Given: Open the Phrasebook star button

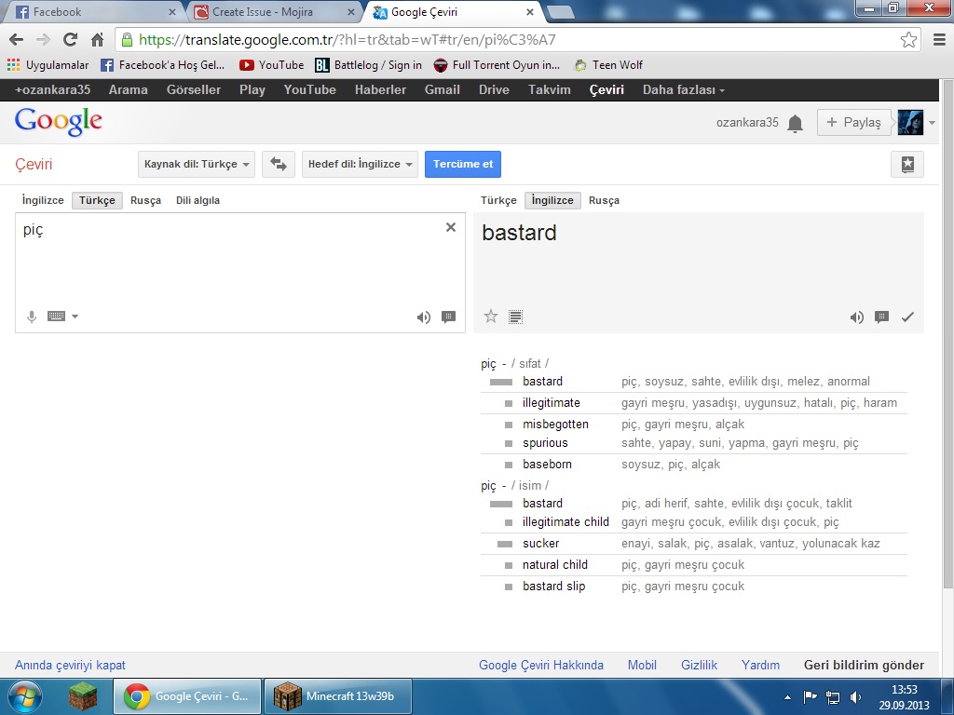Looking at the screenshot, I should click(x=907, y=164).
